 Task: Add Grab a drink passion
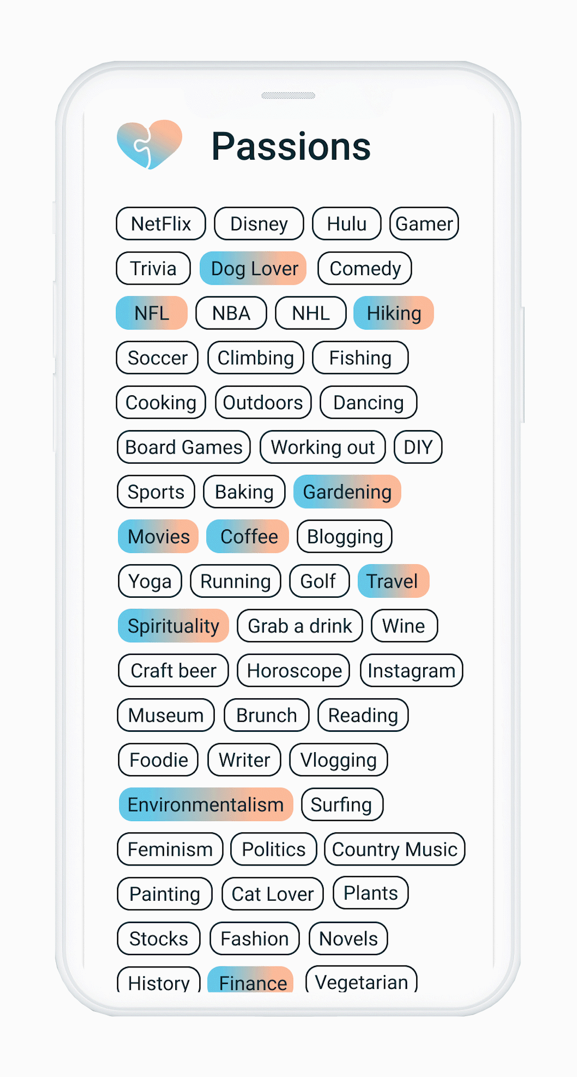(x=300, y=626)
